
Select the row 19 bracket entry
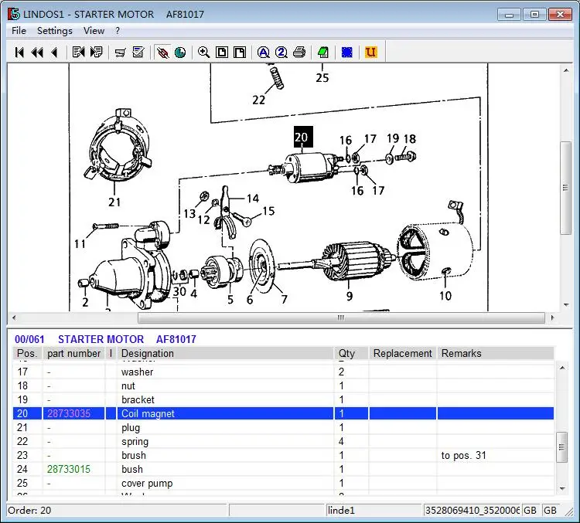pyautogui.click(x=283, y=399)
